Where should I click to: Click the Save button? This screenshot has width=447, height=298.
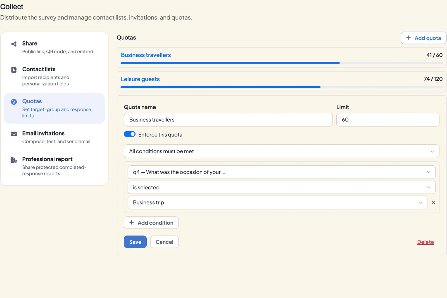(135, 242)
